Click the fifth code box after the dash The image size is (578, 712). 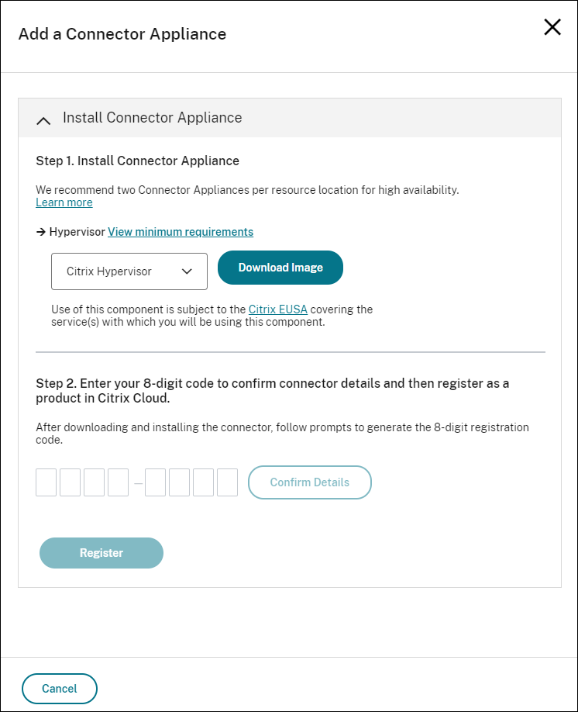(155, 482)
